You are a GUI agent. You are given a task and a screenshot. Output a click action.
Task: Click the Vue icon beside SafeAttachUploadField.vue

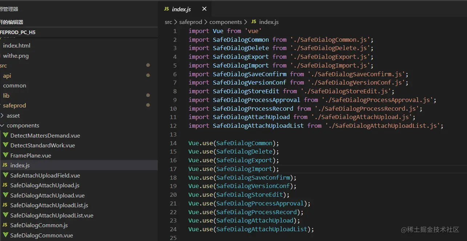[x=5, y=175]
